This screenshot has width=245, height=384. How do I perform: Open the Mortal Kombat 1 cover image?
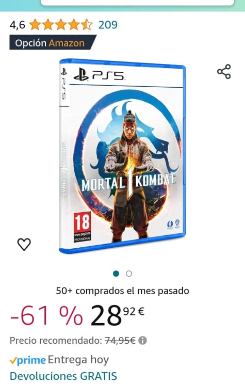coord(122,156)
